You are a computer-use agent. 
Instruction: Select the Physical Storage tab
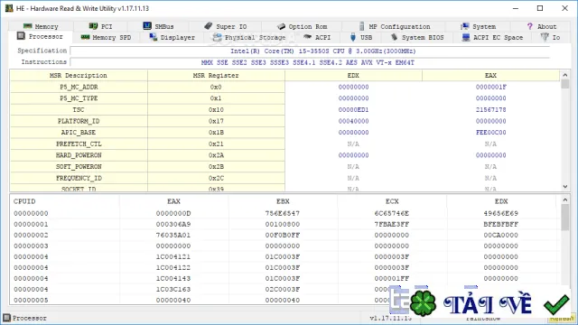(x=249, y=37)
